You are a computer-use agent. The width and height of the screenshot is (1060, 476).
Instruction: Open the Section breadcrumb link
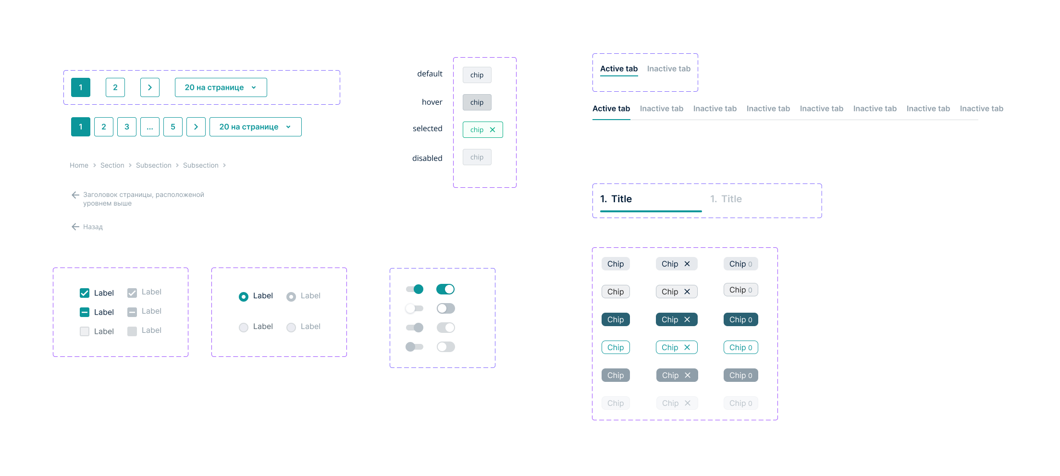112,165
